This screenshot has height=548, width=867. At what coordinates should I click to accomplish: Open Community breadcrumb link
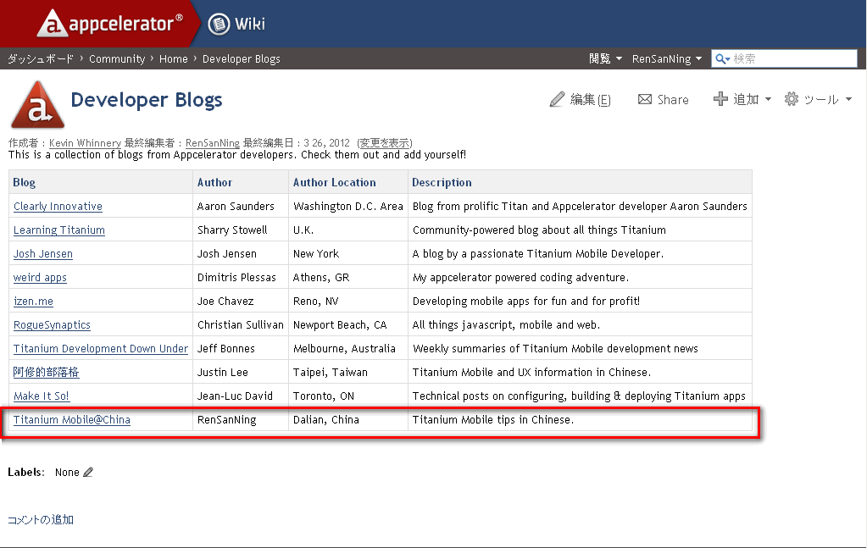(117, 58)
